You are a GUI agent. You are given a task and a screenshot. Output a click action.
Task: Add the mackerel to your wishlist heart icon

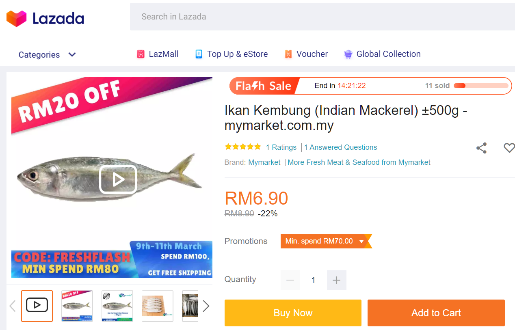click(509, 148)
